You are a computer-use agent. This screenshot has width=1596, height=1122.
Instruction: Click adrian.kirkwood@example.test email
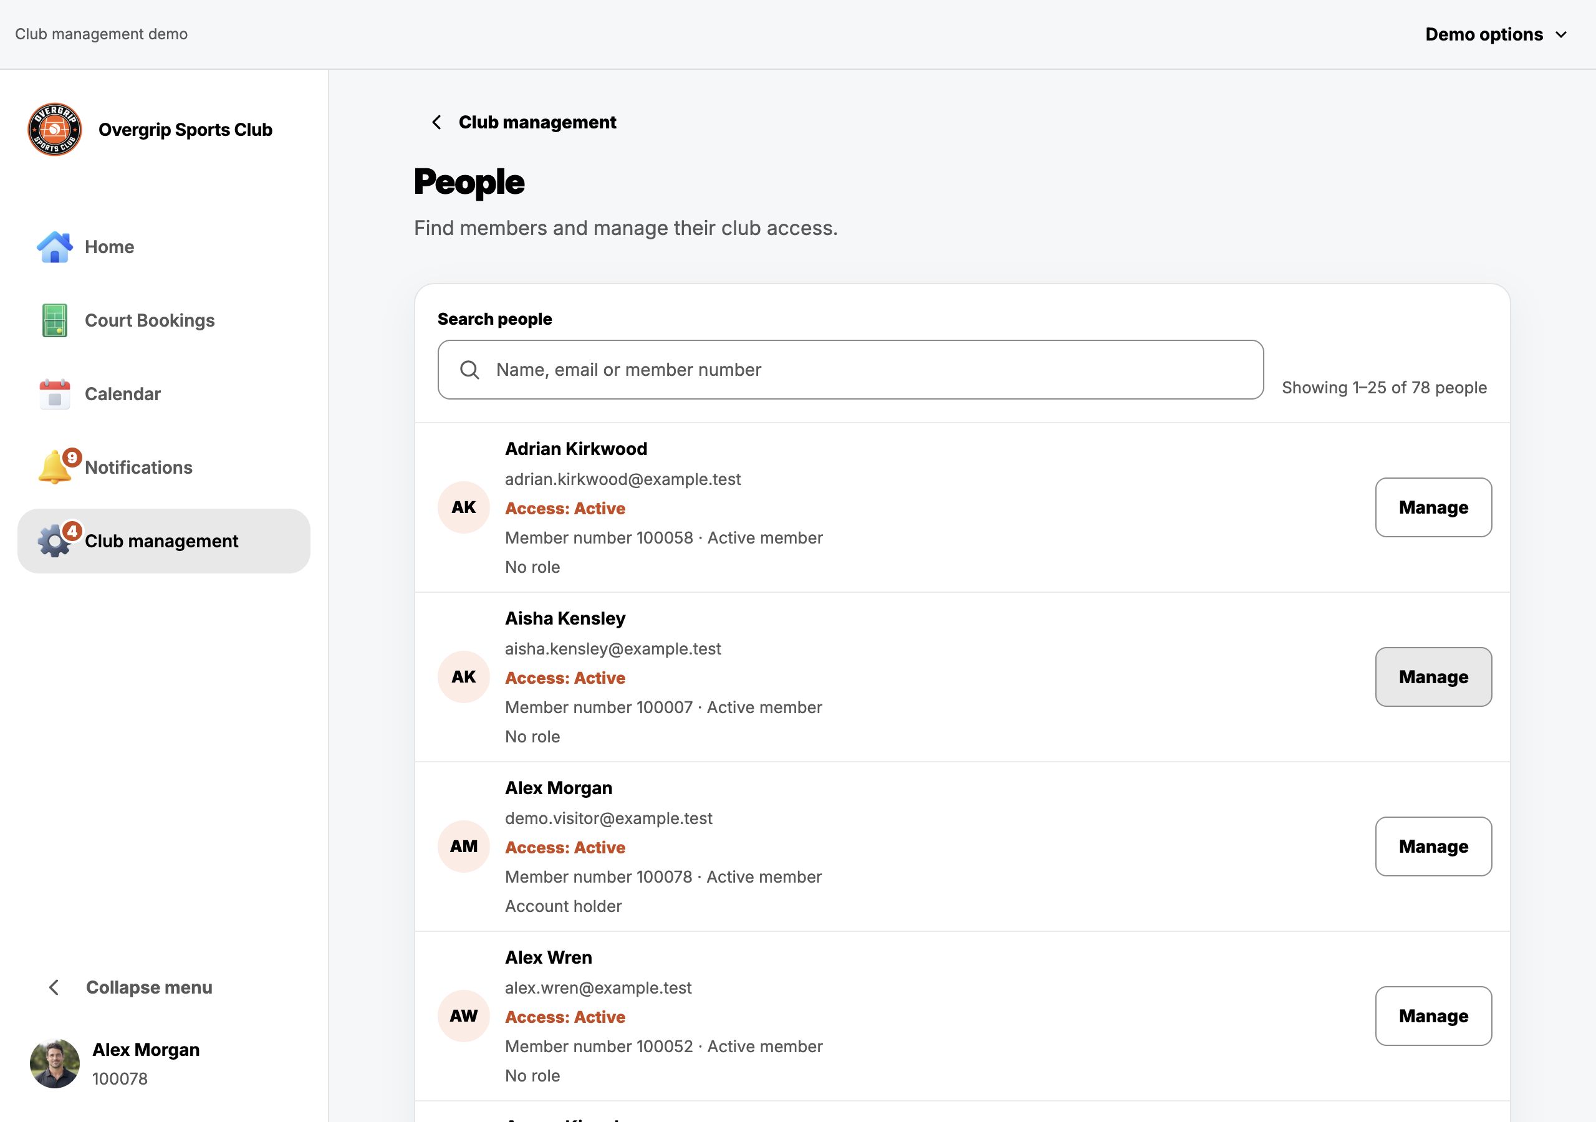point(623,479)
